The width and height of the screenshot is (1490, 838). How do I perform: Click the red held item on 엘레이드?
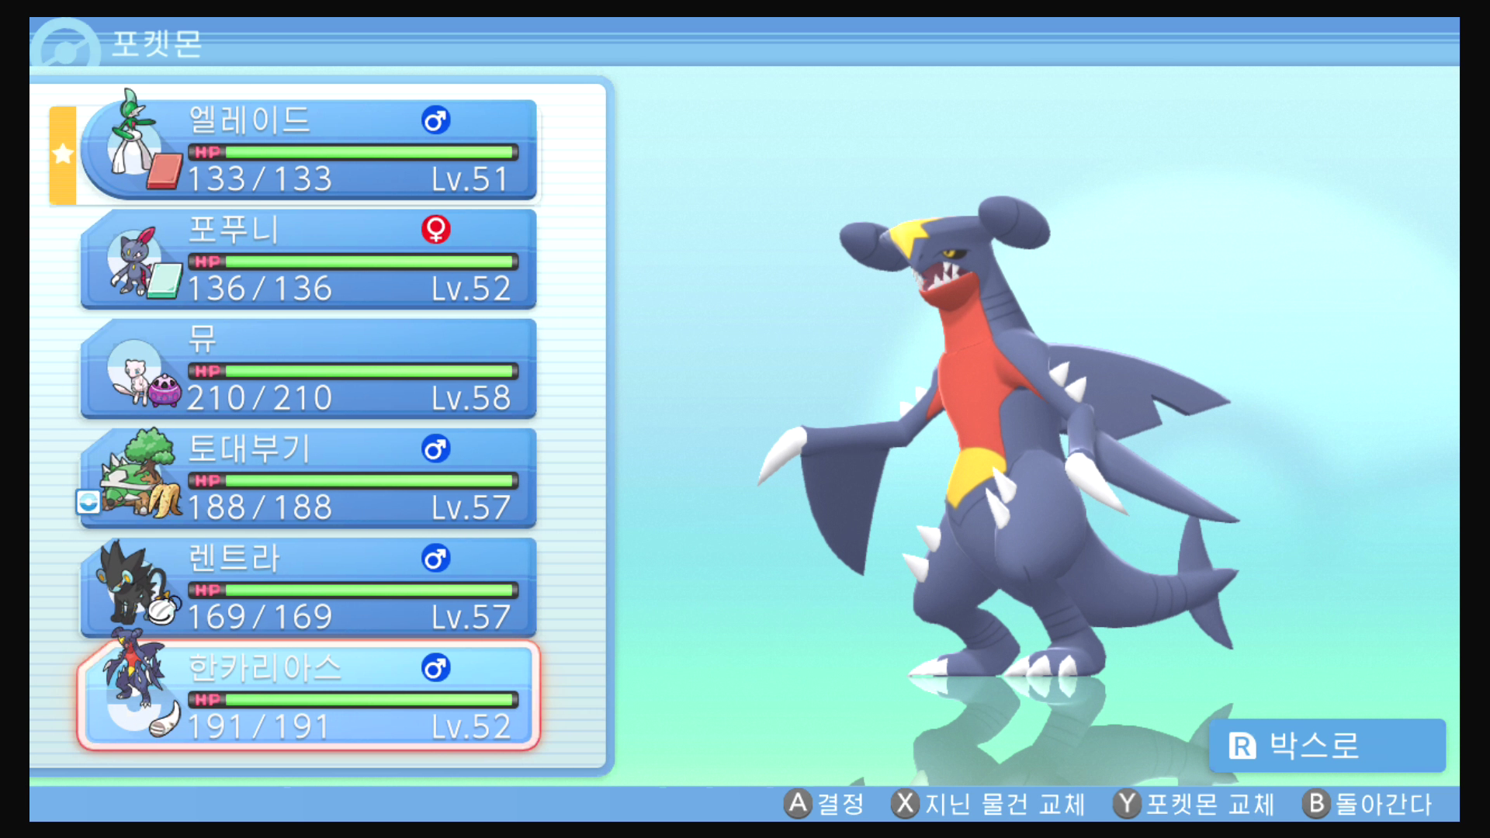point(165,171)
